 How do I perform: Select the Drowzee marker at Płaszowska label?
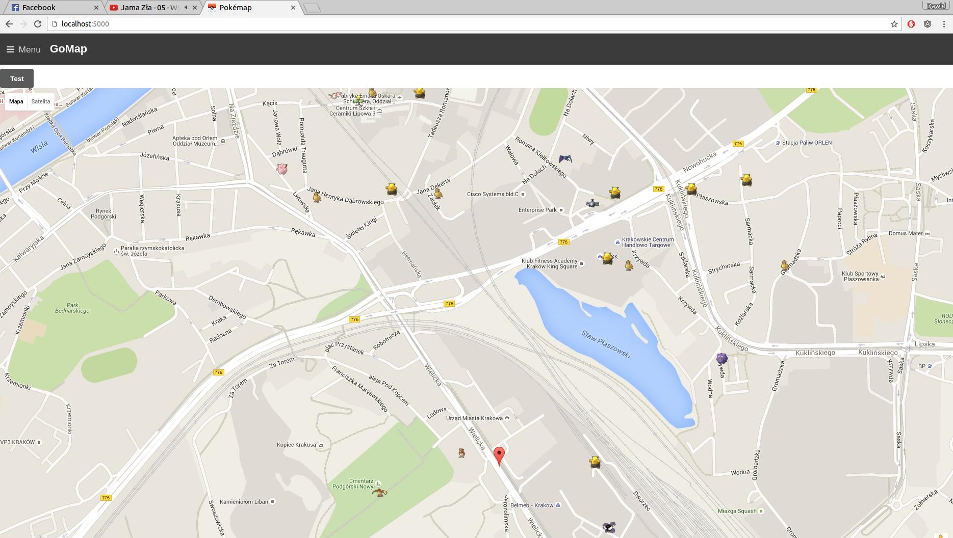691,189
